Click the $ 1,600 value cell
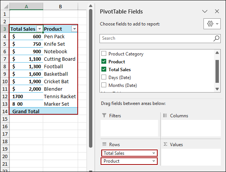Viewport: 226px width, 172px height. 26,74
